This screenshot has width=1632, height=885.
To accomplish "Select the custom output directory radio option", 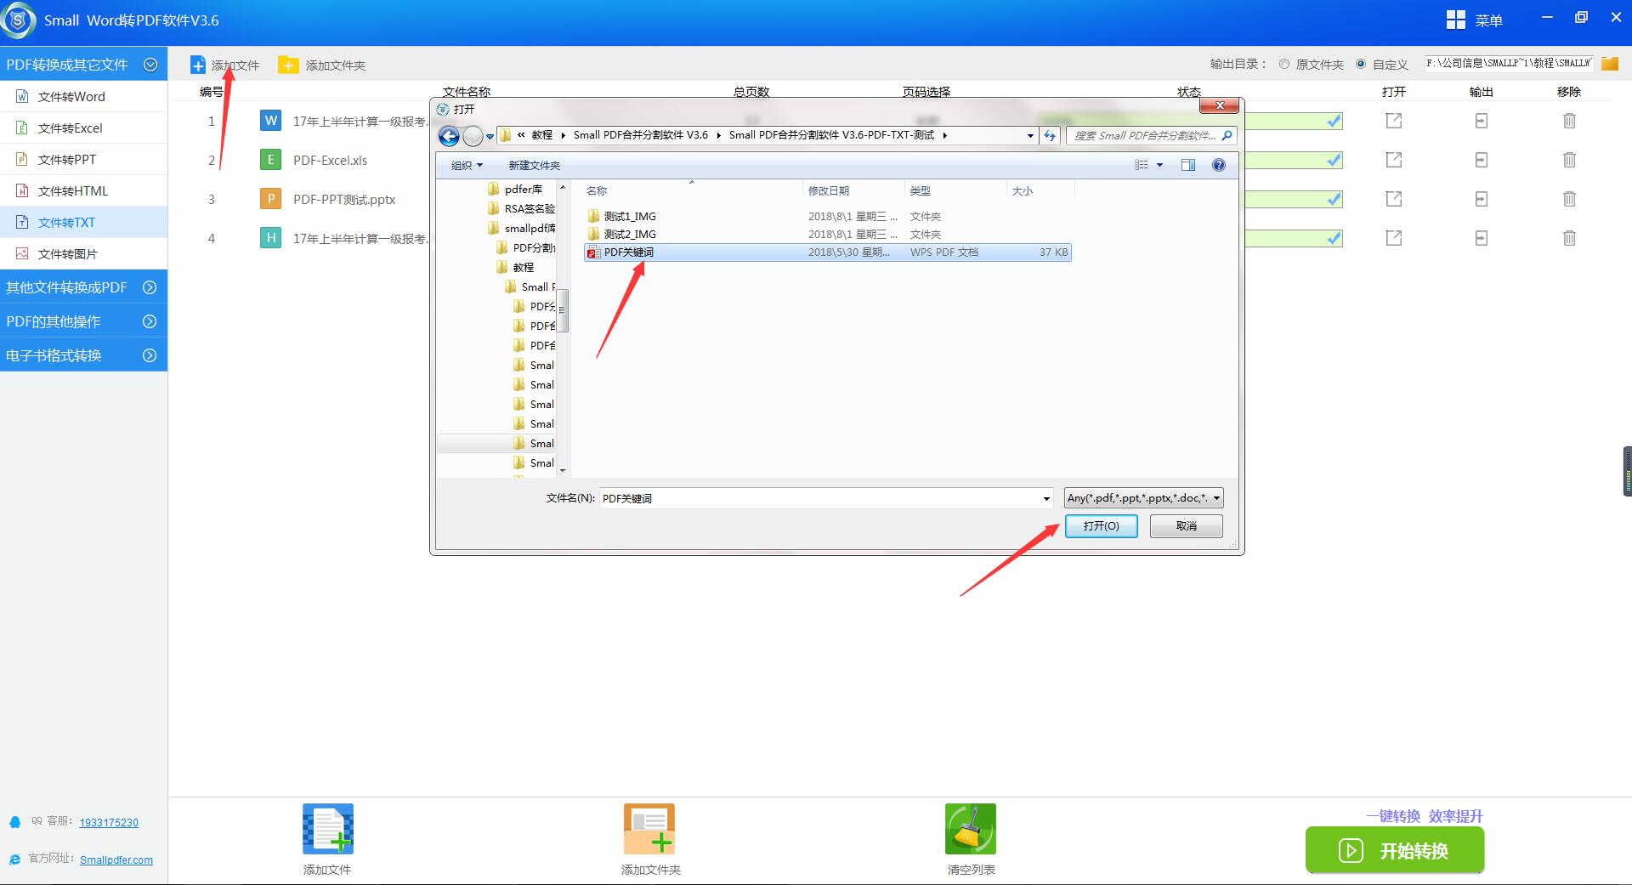I will click(x=1361, y=64).
